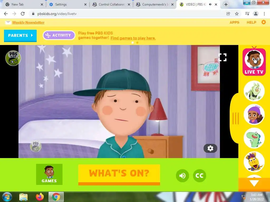Click the newsletter envelope icon
Screen dimensions: 270x202
[8, 23]
